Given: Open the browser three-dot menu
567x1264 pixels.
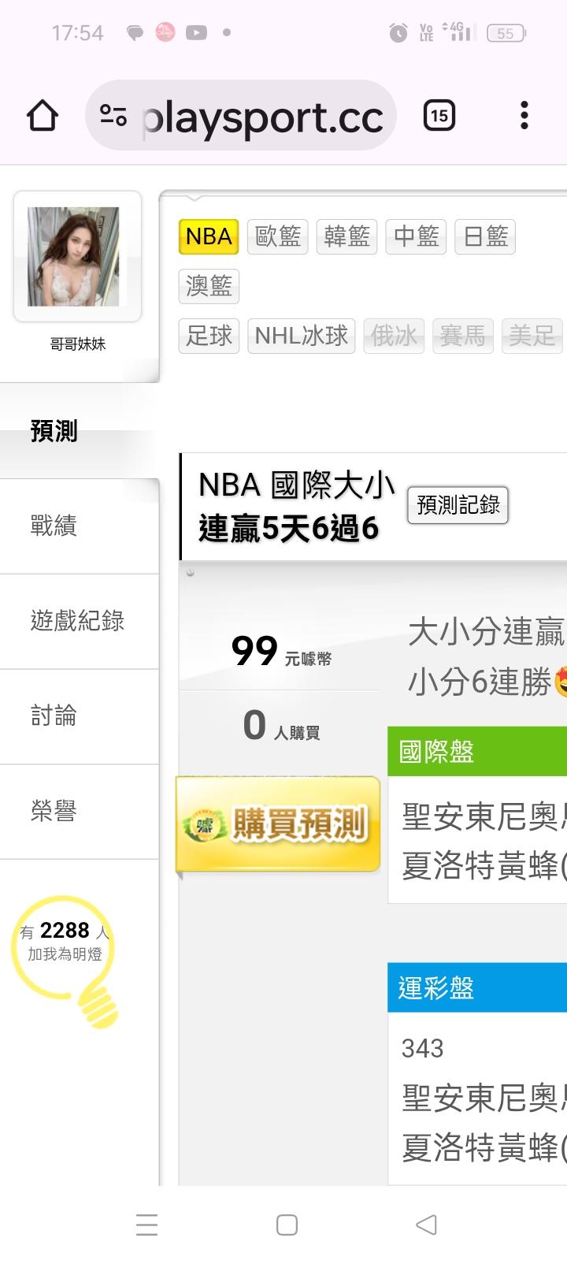Looking at the screenshot, I should click(x=524, y=116).
